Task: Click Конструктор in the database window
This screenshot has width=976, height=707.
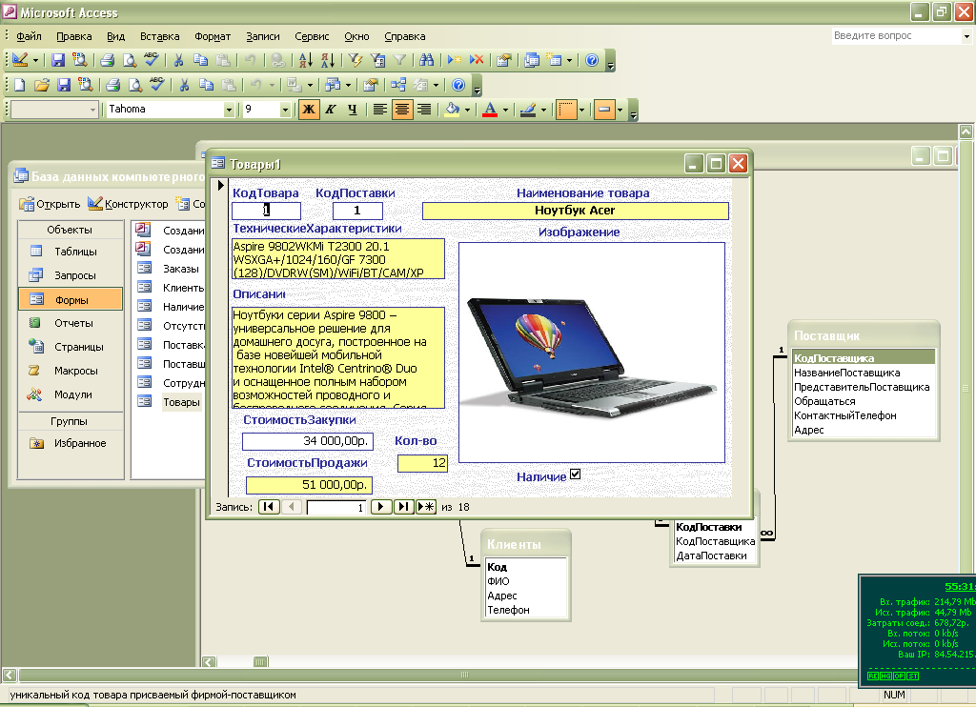Action: [128, 204]
